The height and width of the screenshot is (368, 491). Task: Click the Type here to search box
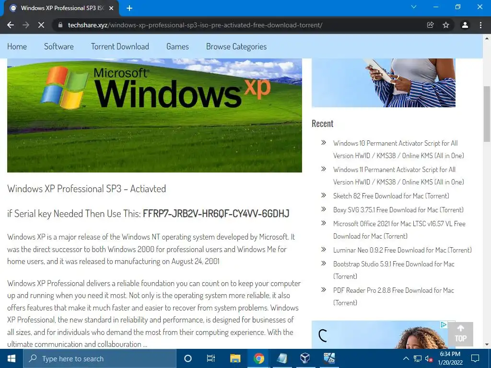tap(100, 358)
